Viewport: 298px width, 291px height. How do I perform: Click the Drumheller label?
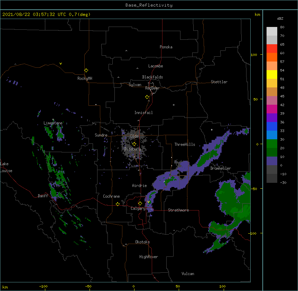221,168
